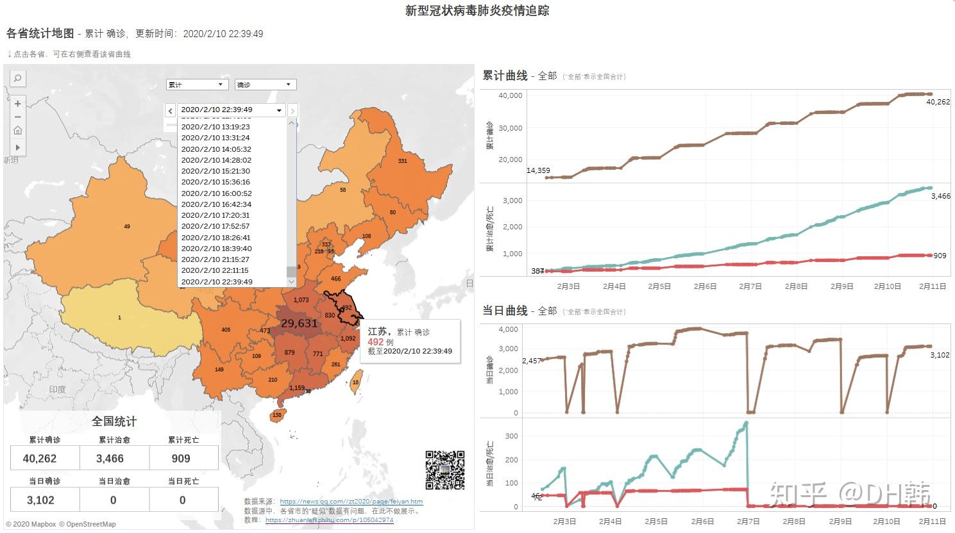Open the news.qq.com data source link
This screenshot has height=533, width=955.
click(351, 502)
